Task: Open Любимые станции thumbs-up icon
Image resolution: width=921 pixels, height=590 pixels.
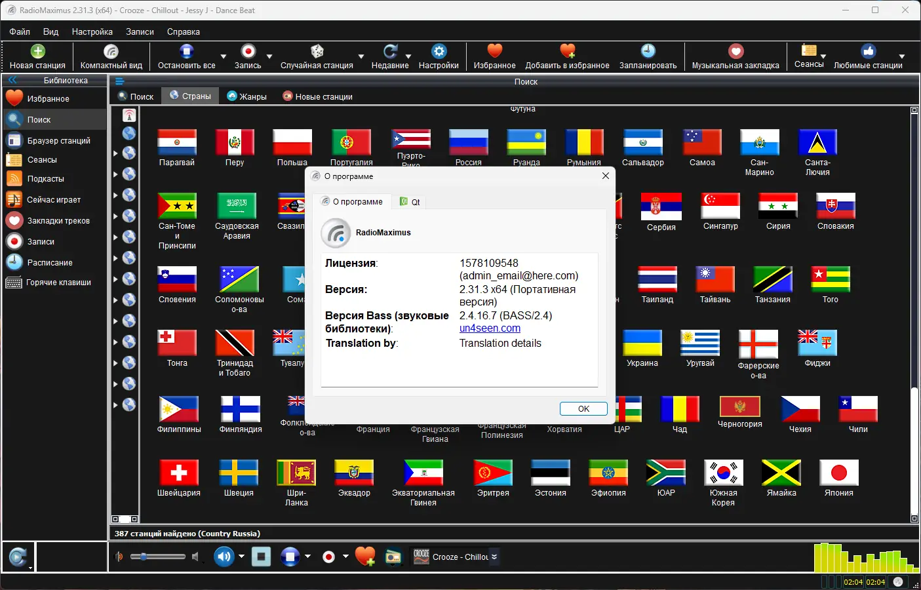Action: 868,51
